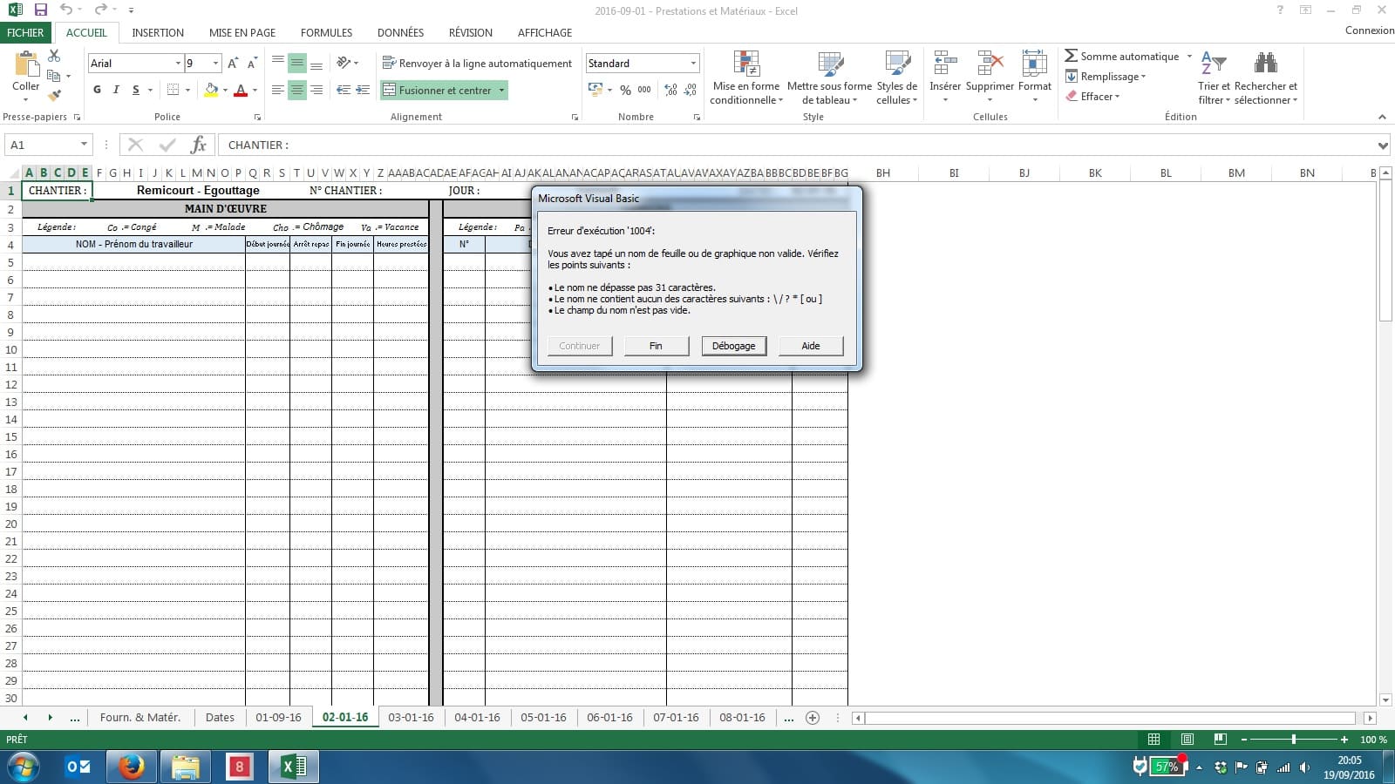Screen dimensions: 1395x784
Task: Open the Arial font name dropdown
Action: tap(178, 64)
